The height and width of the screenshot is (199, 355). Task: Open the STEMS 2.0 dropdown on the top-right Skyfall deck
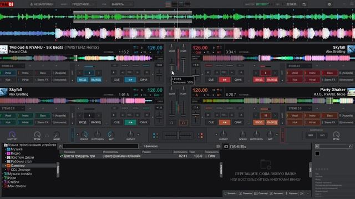click(299, 66)
